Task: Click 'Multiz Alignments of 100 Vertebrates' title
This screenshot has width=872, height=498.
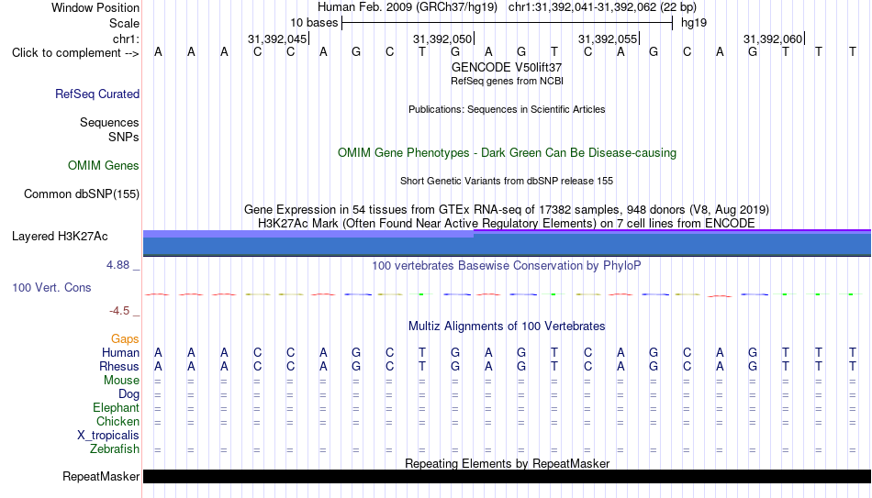Action: point(507,326)
